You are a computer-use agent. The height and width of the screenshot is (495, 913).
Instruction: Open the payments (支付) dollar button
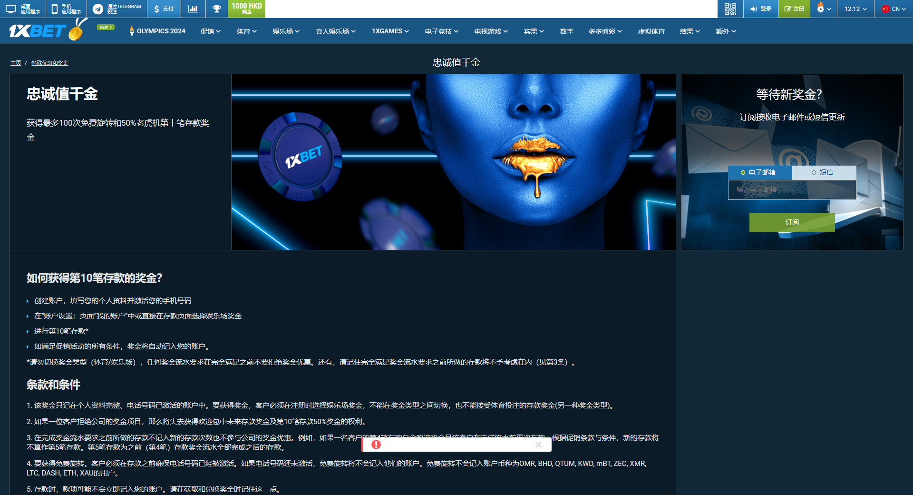[164, 9]
